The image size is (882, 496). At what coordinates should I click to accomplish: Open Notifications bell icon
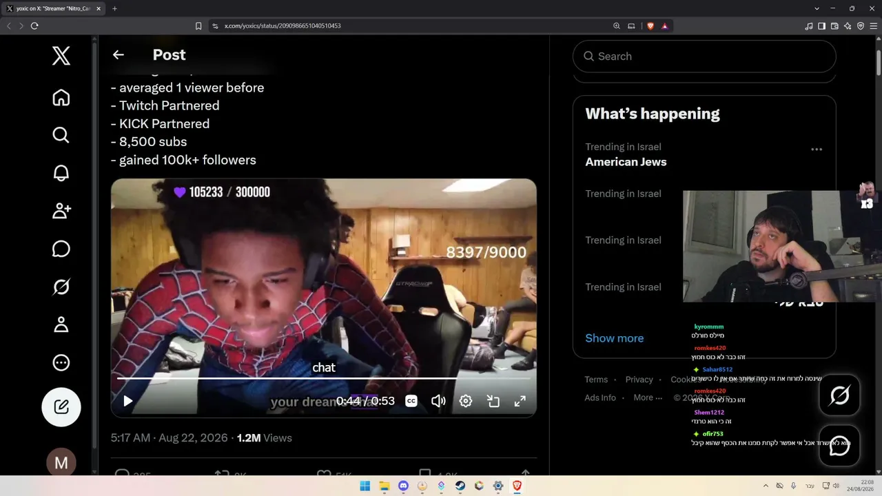pyautogui.click(x=61, y=173)
